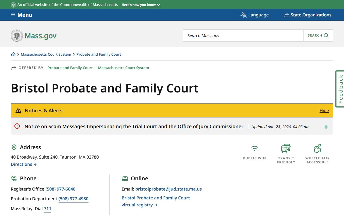
Task: Call Probation Department number (508) 977-4980
Action: (73, 199)
